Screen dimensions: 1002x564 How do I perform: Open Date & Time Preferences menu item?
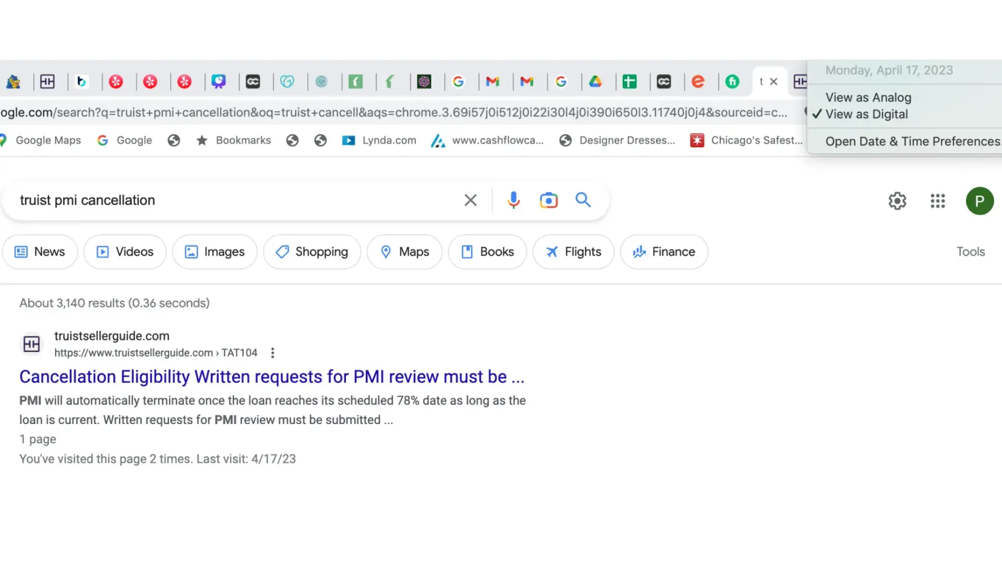point(912,142)
